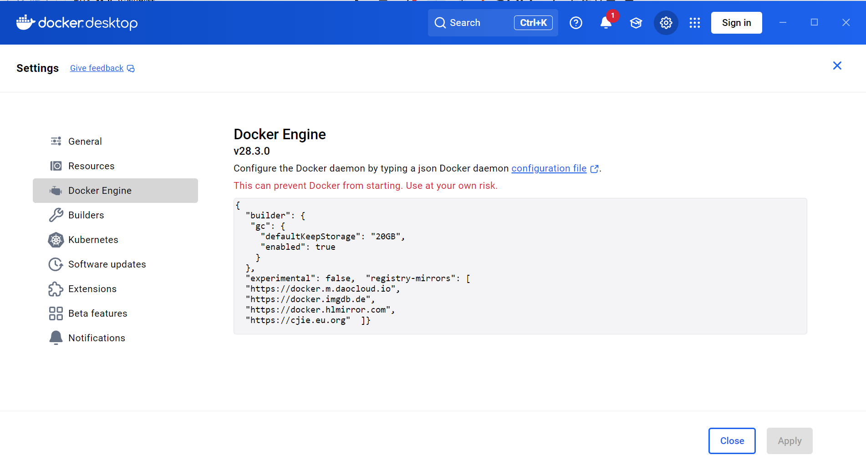Open the Builders settings section

tap(115, 215)
